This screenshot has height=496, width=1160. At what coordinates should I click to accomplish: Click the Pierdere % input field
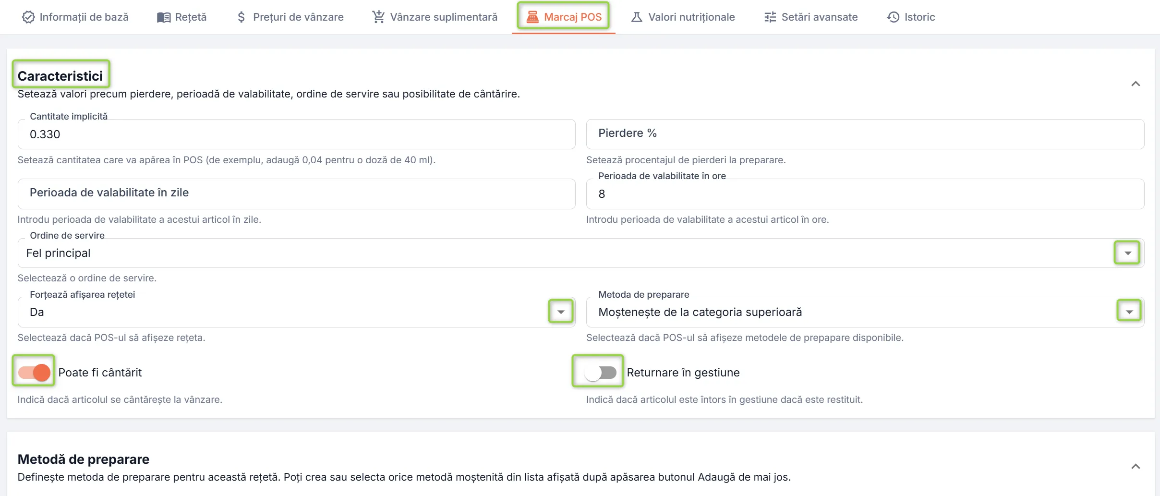pos(865,134)
